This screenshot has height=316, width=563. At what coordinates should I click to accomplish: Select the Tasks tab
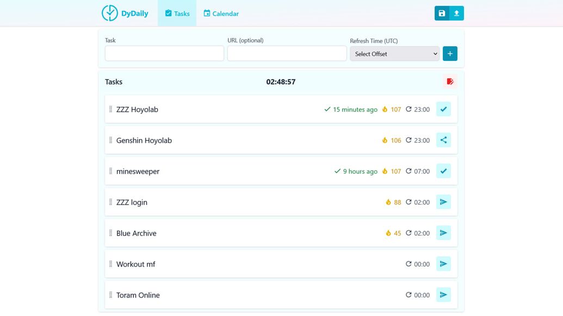point(177,14)
